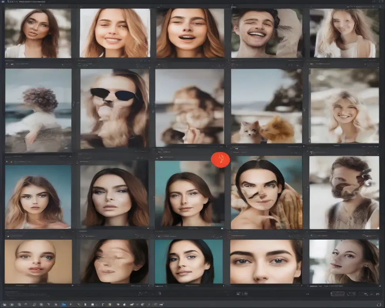Select woman glancing sideways in bottom-right photo
385x308 pixels.
coord(344,261)
